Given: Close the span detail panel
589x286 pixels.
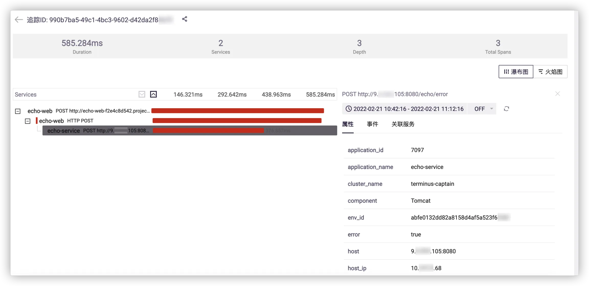Looking at the screenshot, I should pos(558,94).
